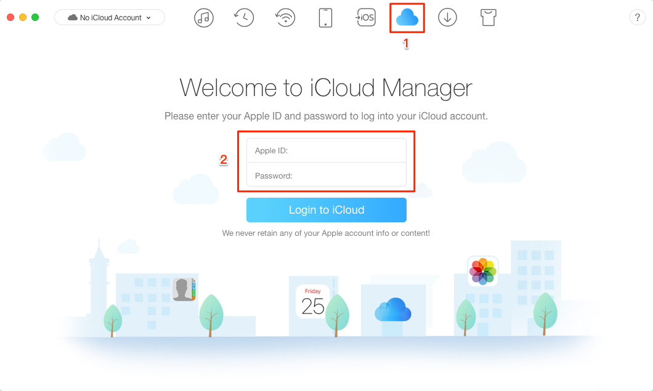
Task: Select the iCloud Manager cloud icon
Action: coord(407,17)
